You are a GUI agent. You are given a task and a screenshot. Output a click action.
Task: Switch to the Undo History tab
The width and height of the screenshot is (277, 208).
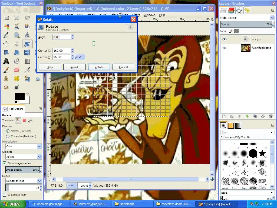tap(247, 10)
